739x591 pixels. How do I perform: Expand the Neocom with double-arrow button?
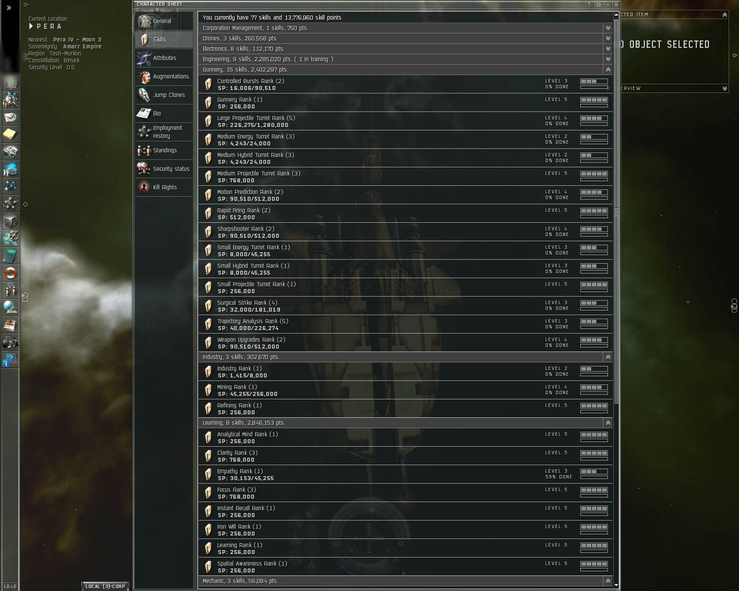(9, 8)
